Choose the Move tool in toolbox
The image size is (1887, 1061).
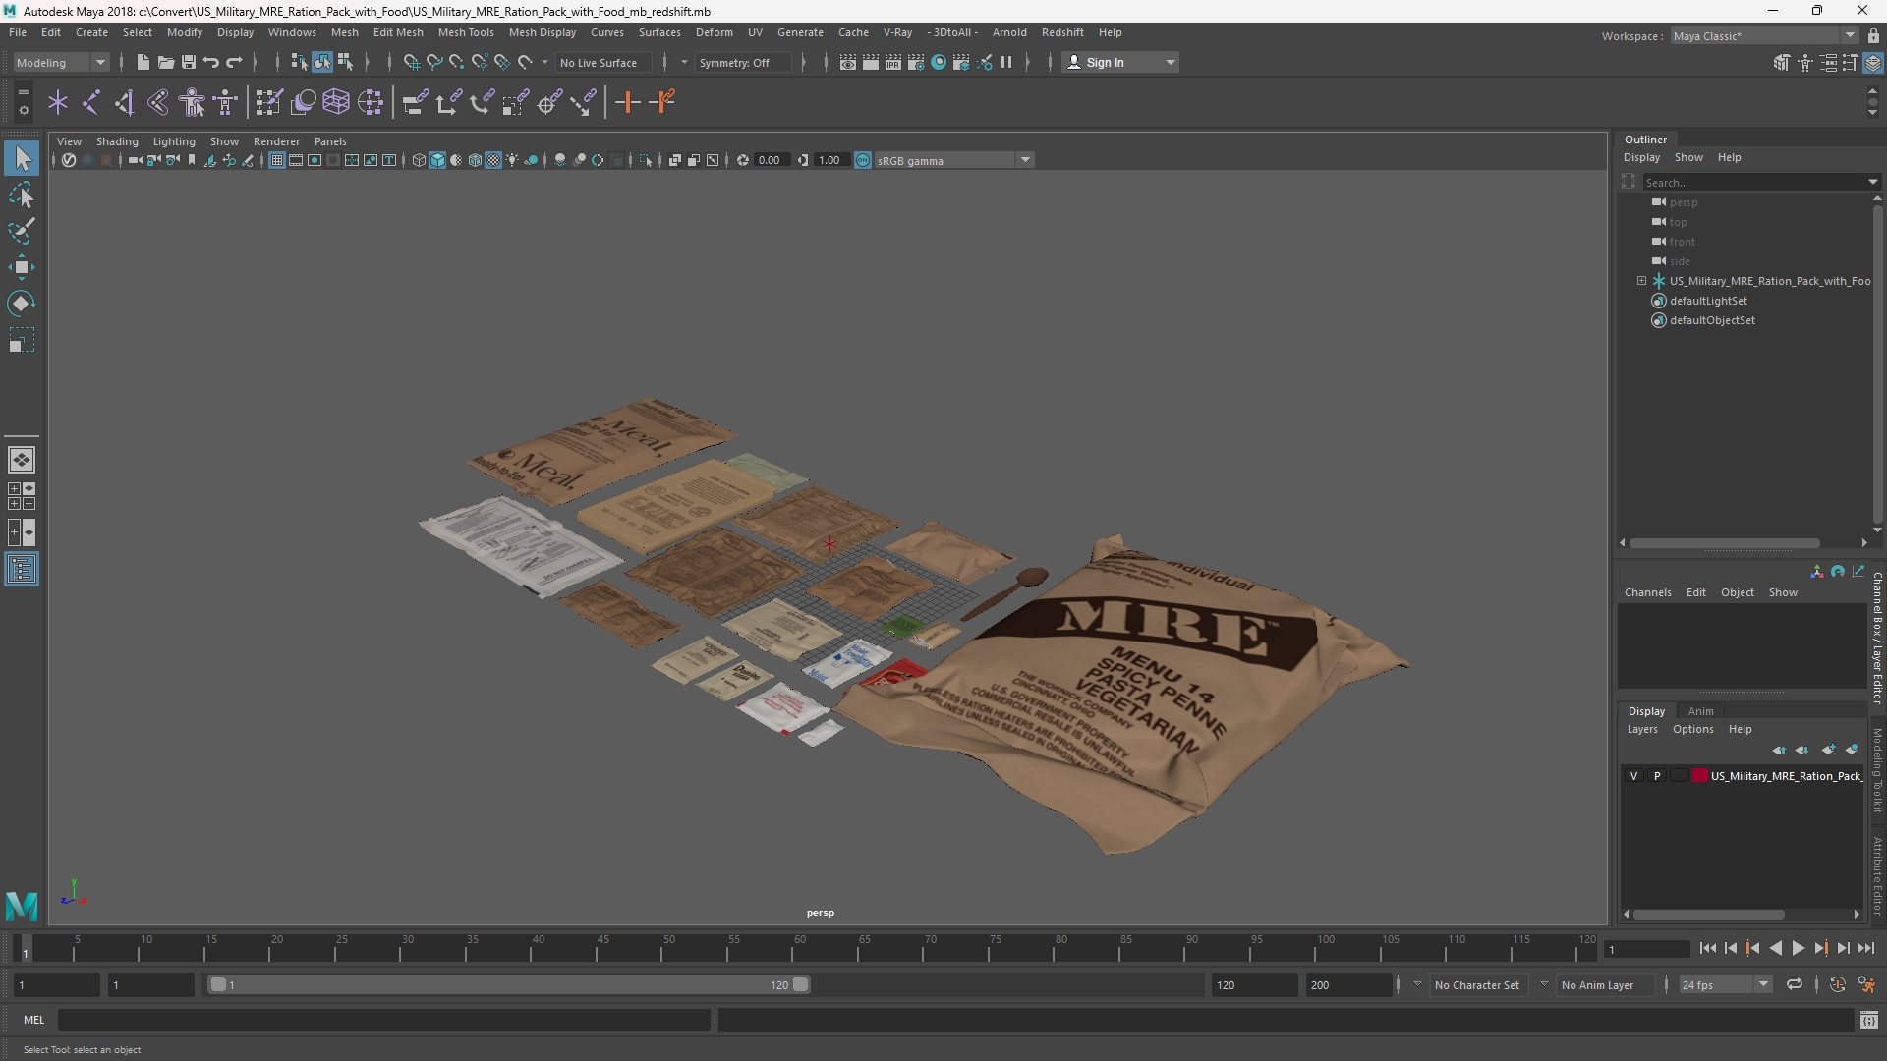pyautogui.click(x=22, y=267)
